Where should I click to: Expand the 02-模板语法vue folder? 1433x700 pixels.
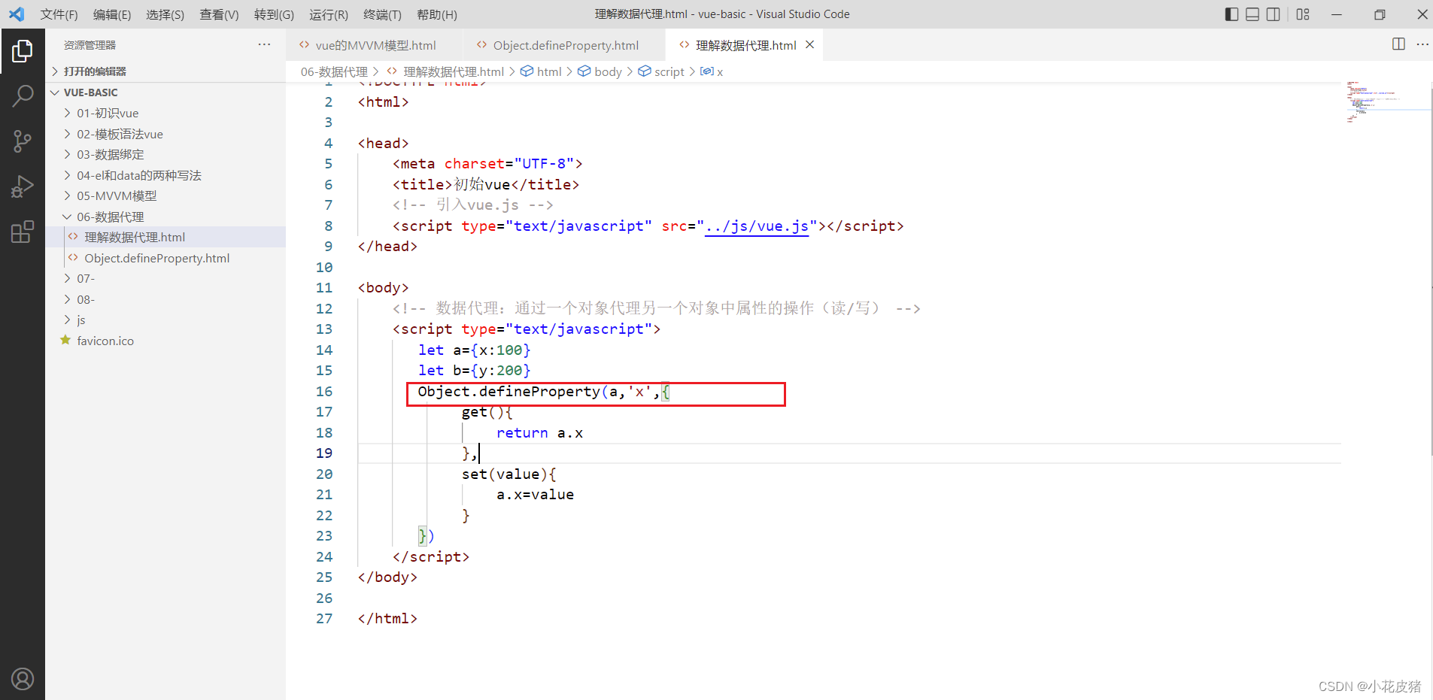pos(165,134)
